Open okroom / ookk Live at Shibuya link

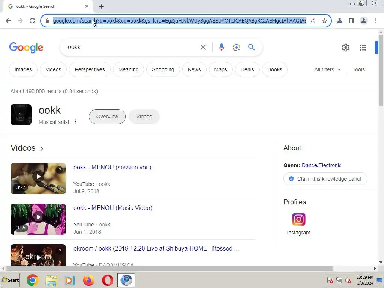(x=156, y=248)
